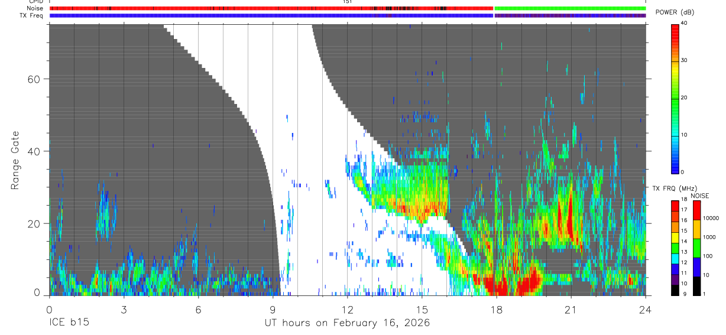Select the 30 tick on POWER scale
Image resolution: width=726 pixels, height=335 pixels.
tap(684, 61)
